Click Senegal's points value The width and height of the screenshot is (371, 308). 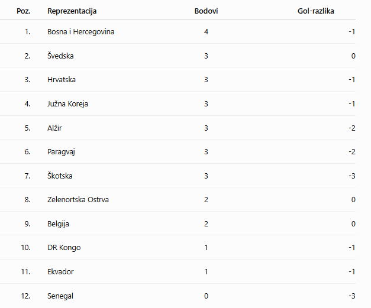tap(206, 296)
